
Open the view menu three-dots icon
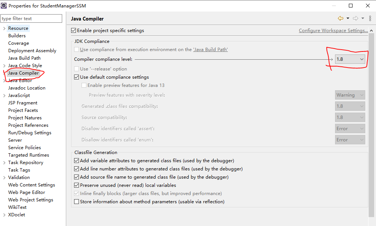coord(370,18)
